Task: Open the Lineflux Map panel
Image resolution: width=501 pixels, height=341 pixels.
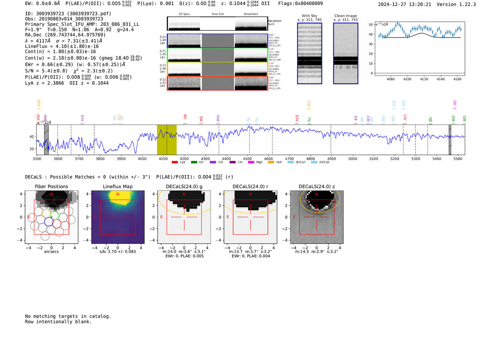Action: click(118, 217)
